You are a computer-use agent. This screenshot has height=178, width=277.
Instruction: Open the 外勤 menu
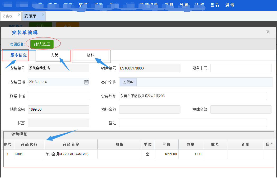coord(184,5)
